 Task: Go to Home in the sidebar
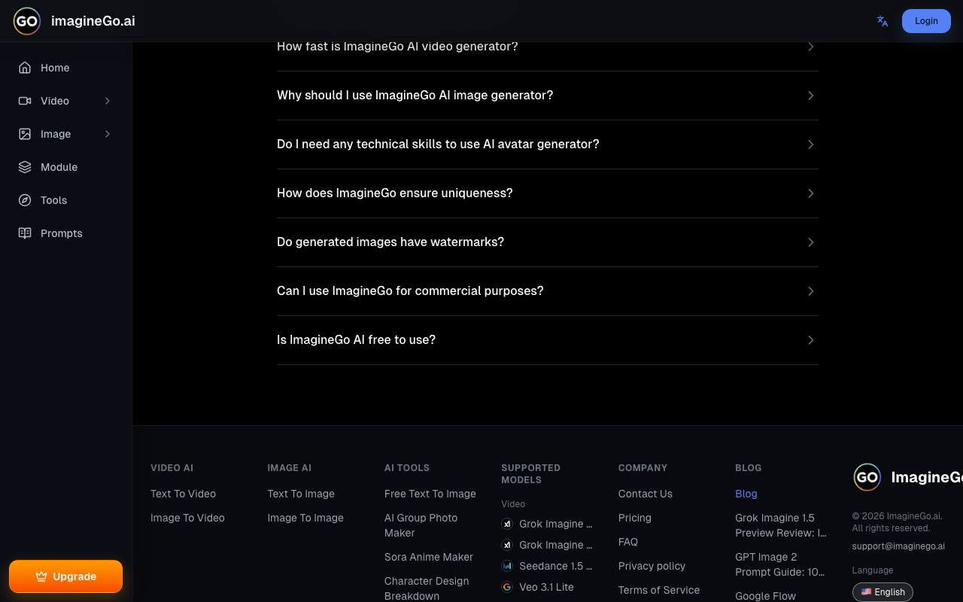pos(66,68)
